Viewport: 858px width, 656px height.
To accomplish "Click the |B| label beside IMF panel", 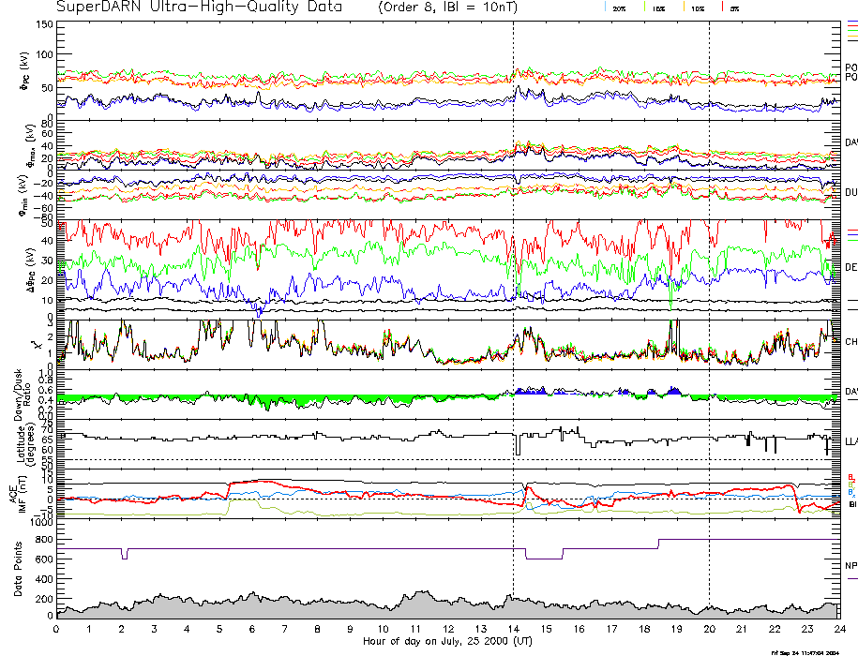I will click(851, 505).
